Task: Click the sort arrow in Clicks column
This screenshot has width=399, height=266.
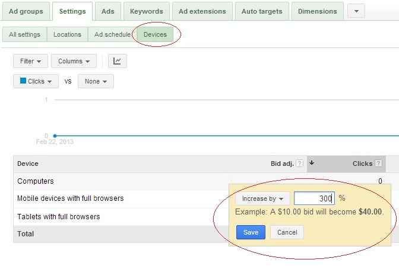Action: 312,164
